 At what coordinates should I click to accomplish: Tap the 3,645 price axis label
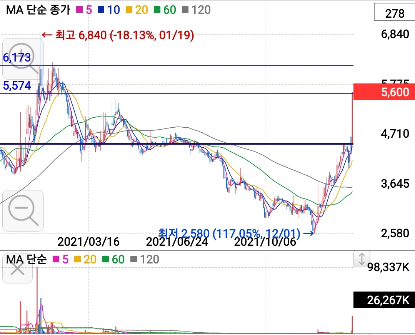(395, 183)
